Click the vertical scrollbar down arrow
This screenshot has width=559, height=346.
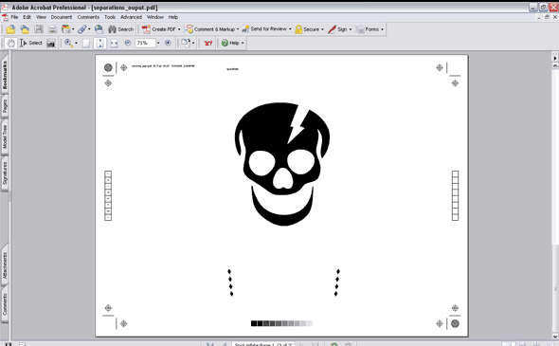point(555,336)
